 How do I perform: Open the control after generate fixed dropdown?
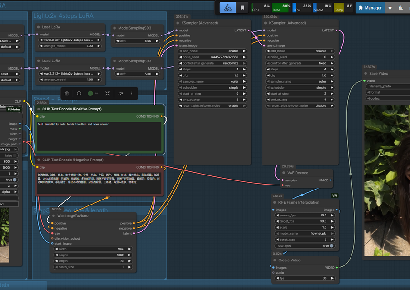[300, 63]
